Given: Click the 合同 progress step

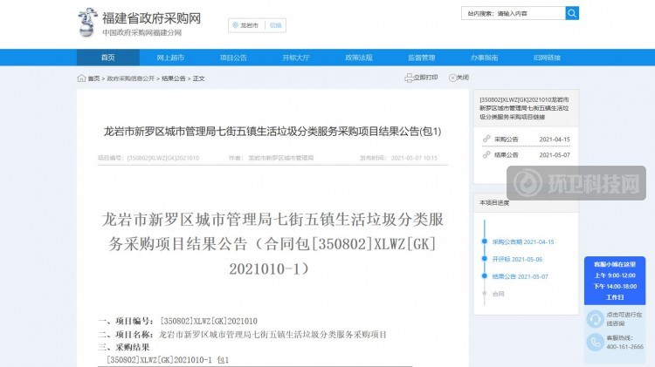Looking at the screenshot, I should click(498, 294).
